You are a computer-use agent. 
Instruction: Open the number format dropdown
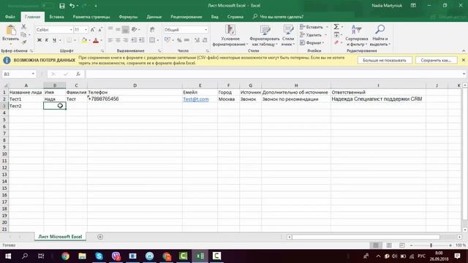pyautogui.click(x=205, y=30)
